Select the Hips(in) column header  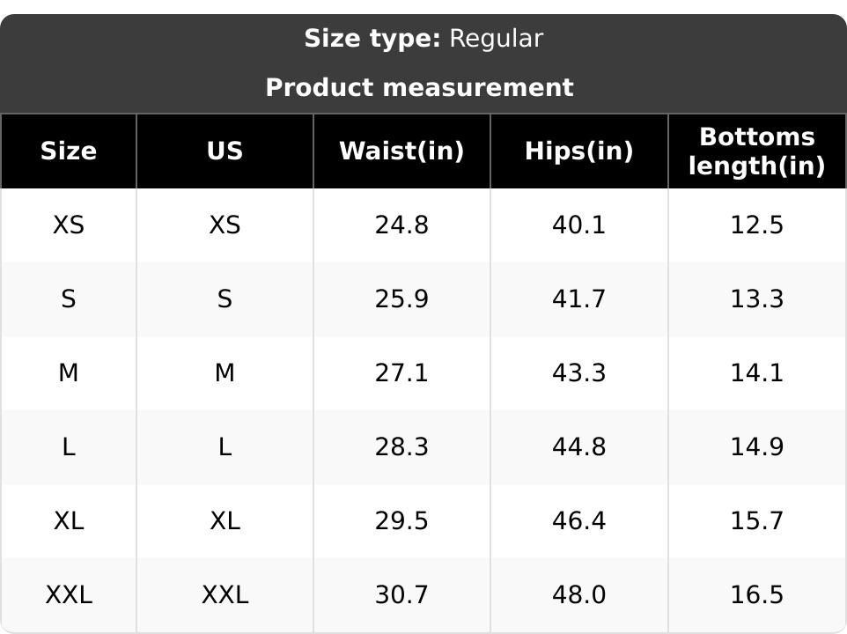(x=578, y=151)
